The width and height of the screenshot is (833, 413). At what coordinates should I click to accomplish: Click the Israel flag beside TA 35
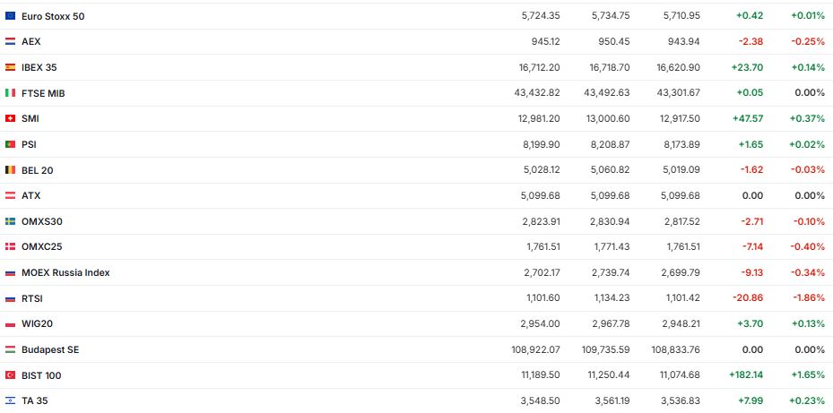pos(10,401)
